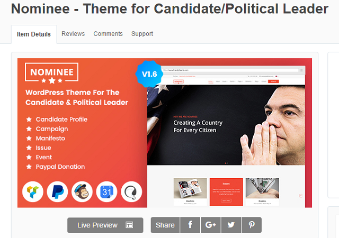The height and width of the screenshot is (238, 339).
Task: Share the theme on Google Plus
Action: click(211, 225)
